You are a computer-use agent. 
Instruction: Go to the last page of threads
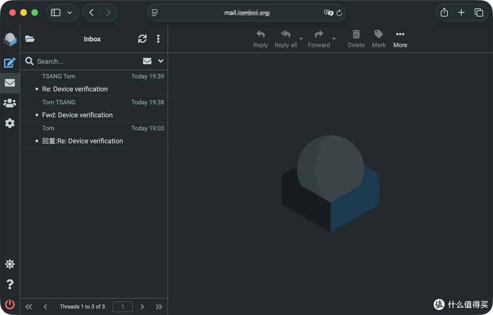[159, 307]
